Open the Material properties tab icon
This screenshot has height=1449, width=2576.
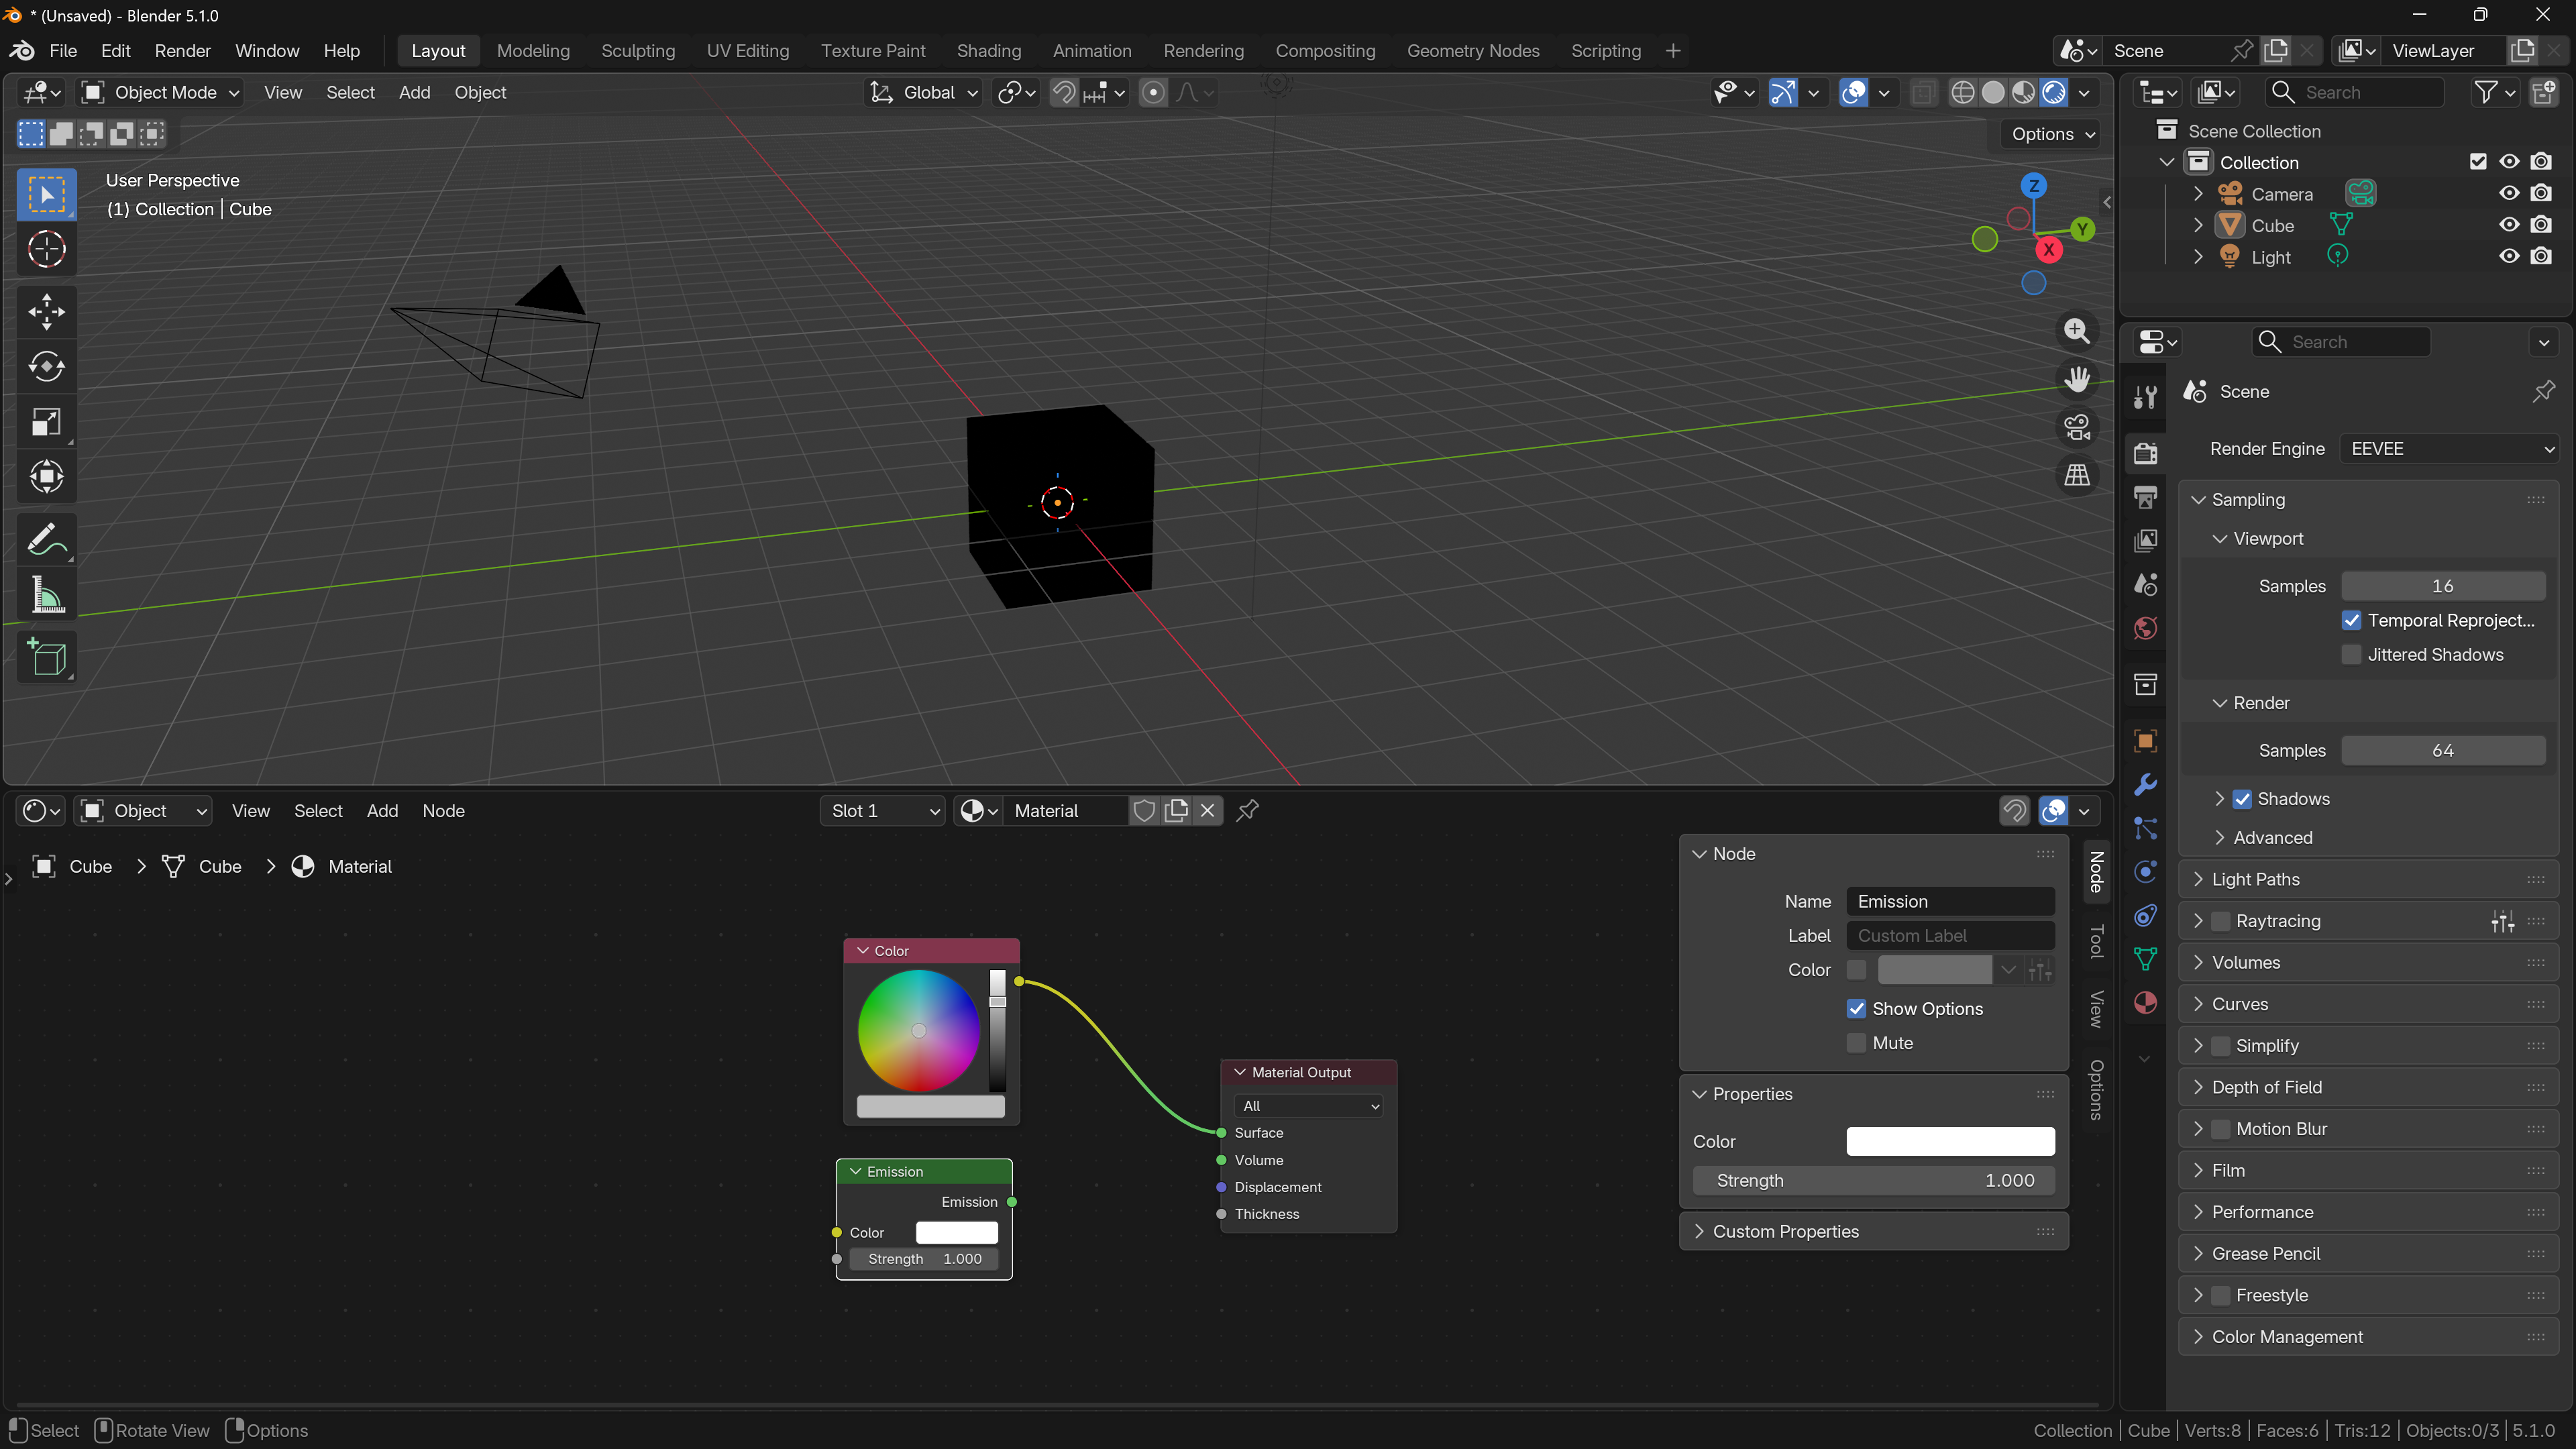2145,1003
